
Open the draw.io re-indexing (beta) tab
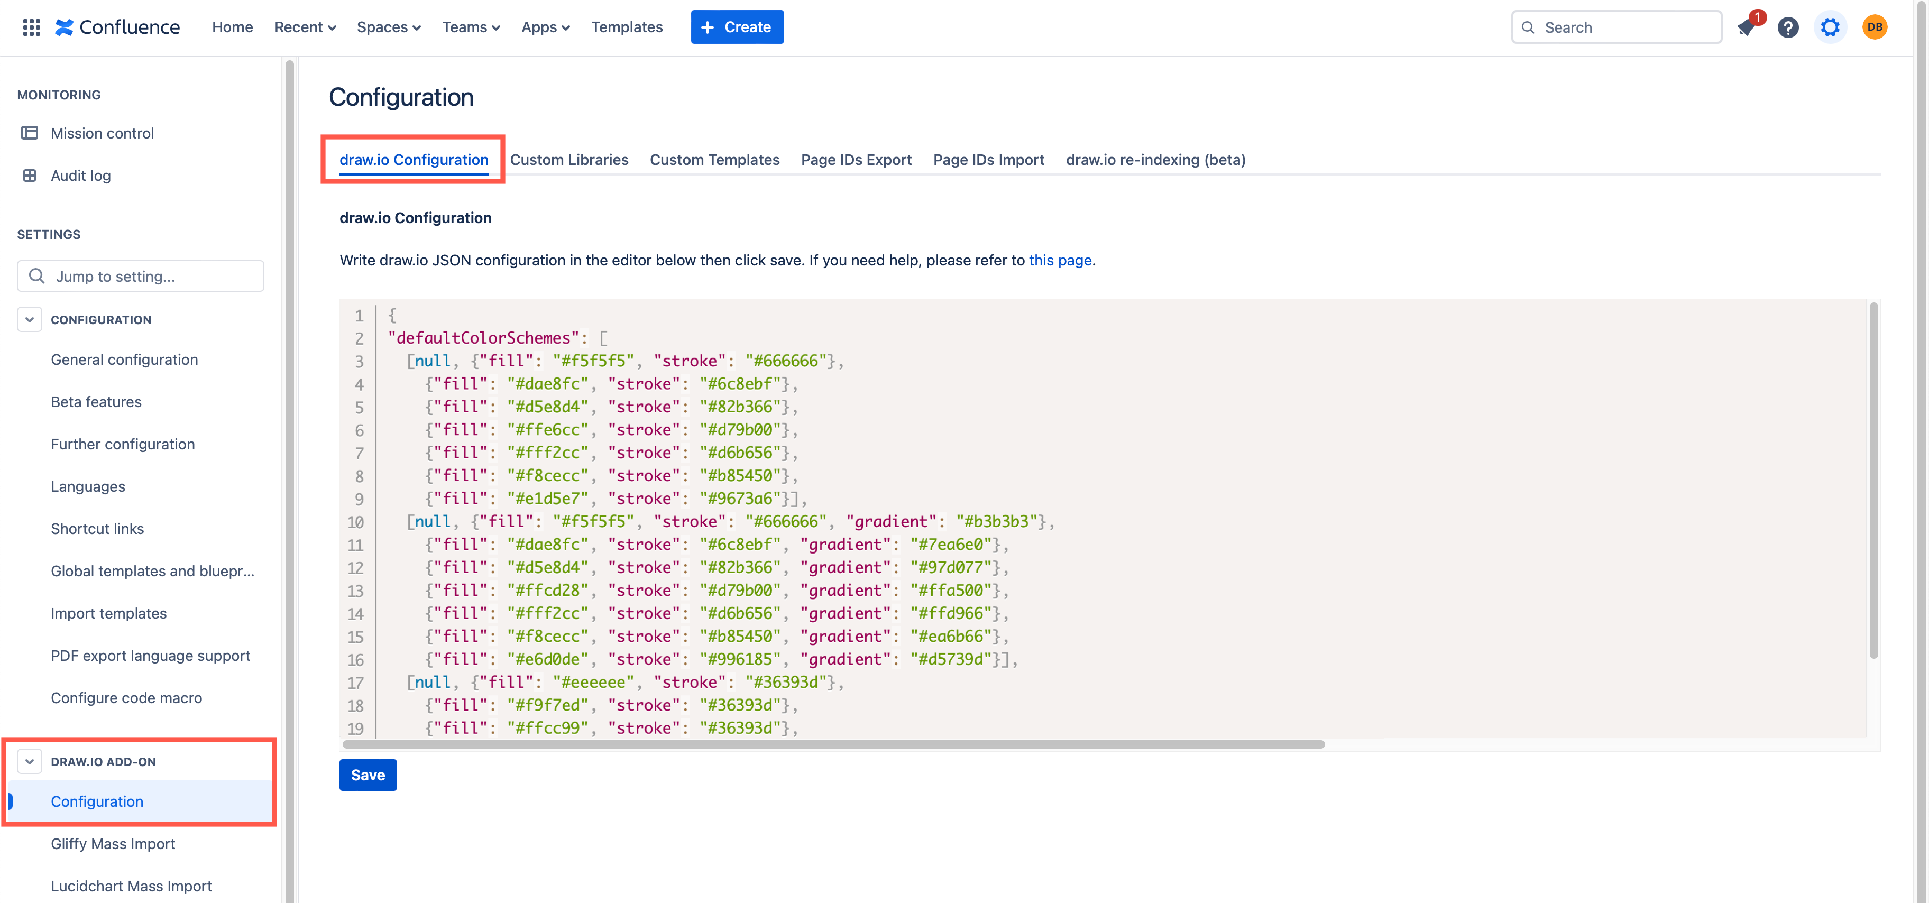[1155, 160]
